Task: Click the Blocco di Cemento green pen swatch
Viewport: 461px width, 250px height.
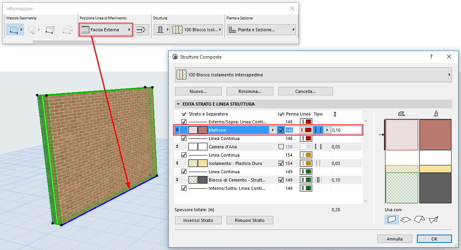Action: pos(306,180)
